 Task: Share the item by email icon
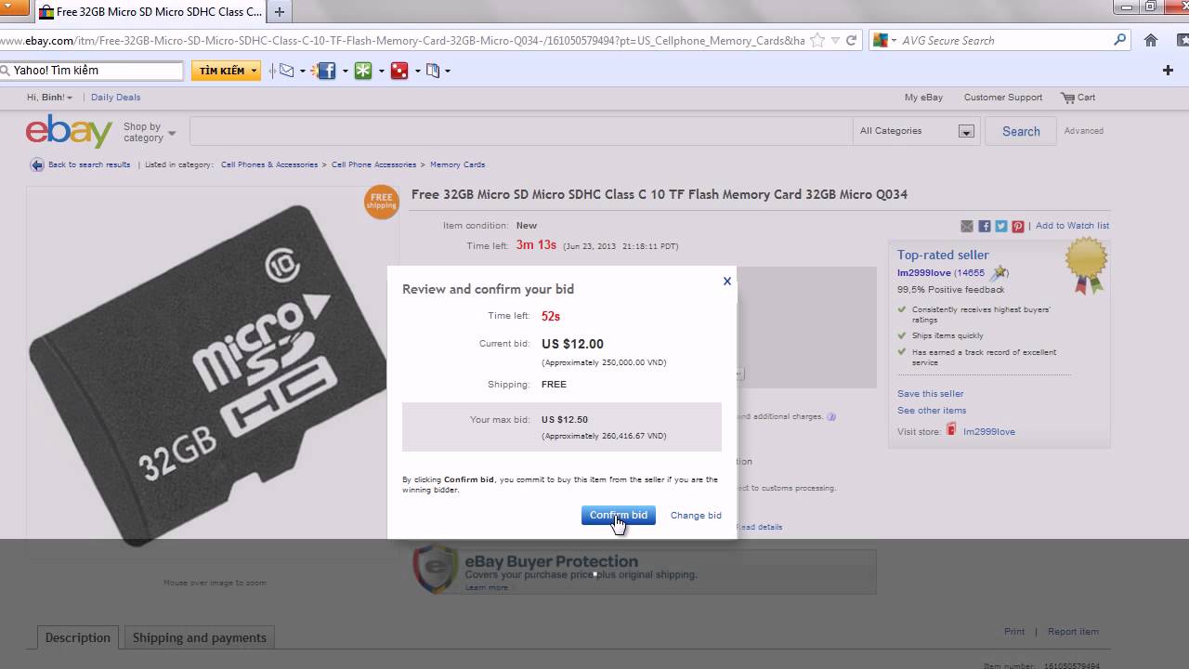click(x=967, y=226)
